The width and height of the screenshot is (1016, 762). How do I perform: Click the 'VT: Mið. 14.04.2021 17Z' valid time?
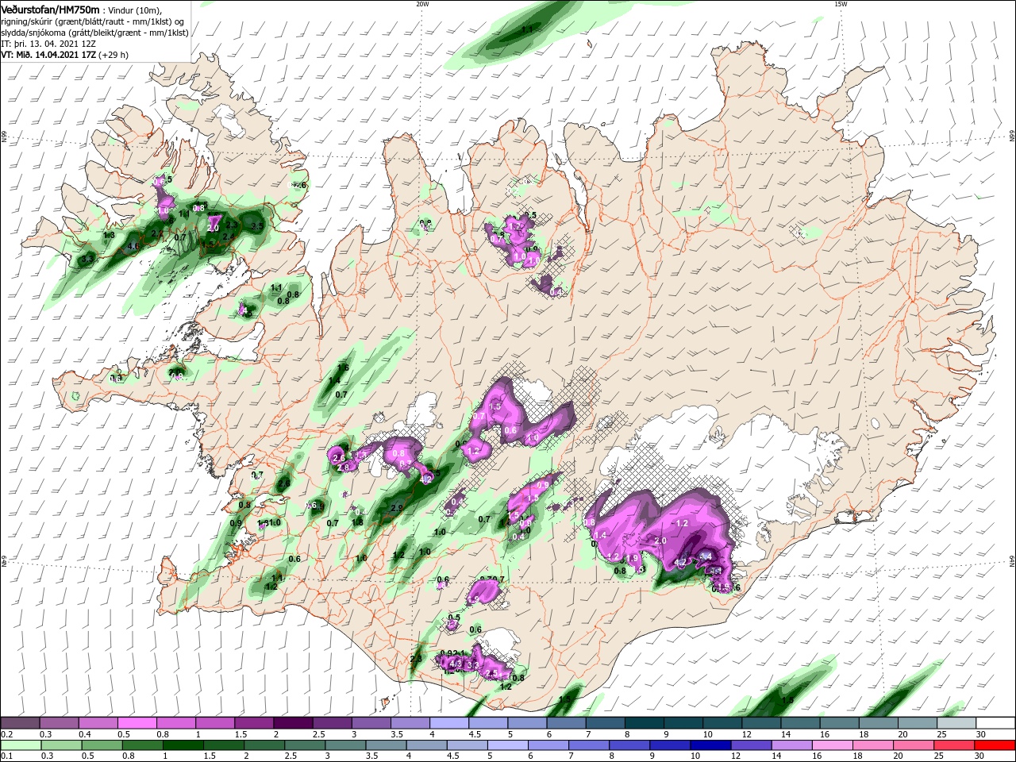pos(48,55)
